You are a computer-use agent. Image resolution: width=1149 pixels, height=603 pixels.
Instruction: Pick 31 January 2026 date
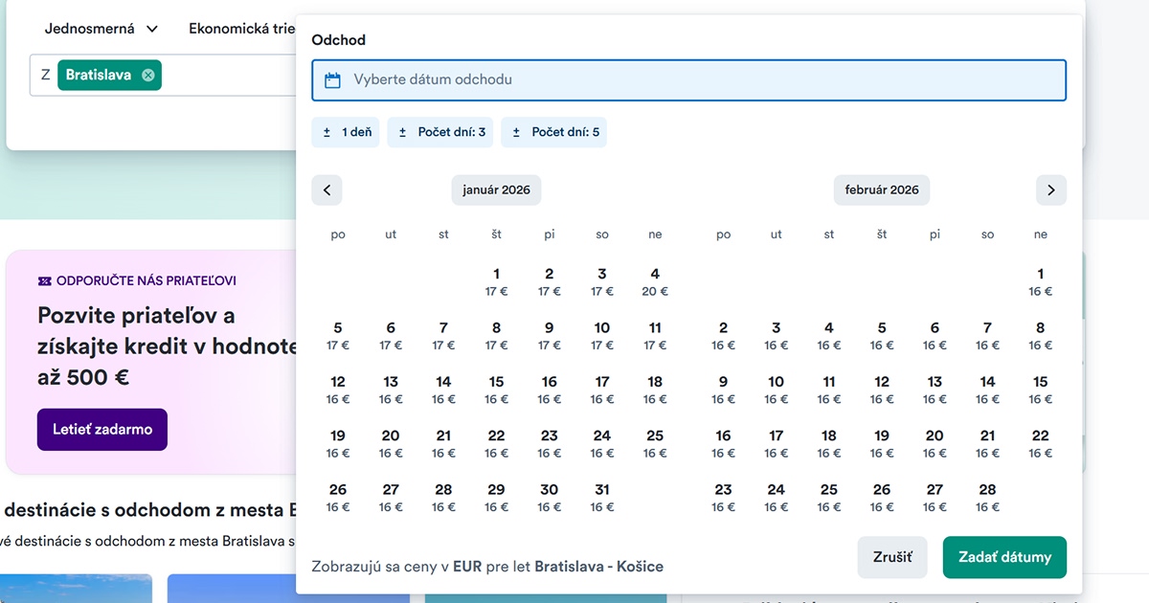[601, 497]
